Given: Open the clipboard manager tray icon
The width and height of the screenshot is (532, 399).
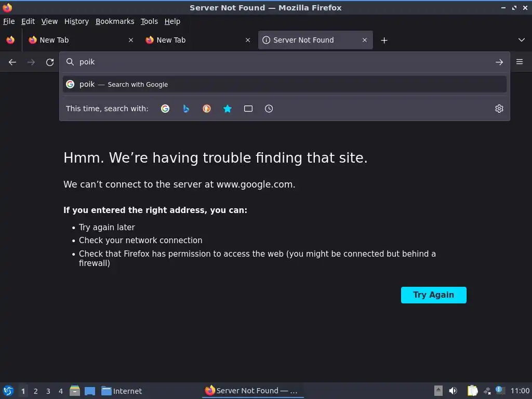Looking at the screenshot, I should (x=472, y=391).
